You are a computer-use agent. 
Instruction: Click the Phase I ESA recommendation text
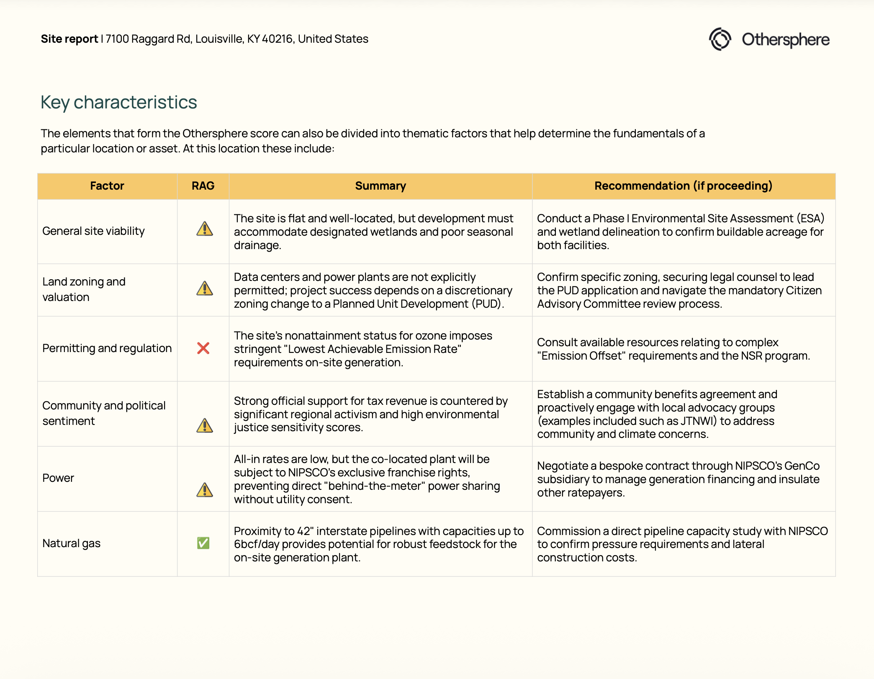680,231
